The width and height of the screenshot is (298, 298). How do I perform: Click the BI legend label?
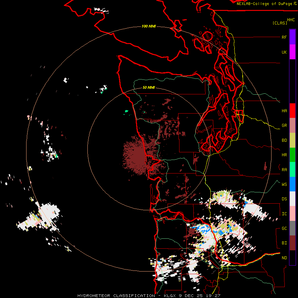(x=284, y=243)
